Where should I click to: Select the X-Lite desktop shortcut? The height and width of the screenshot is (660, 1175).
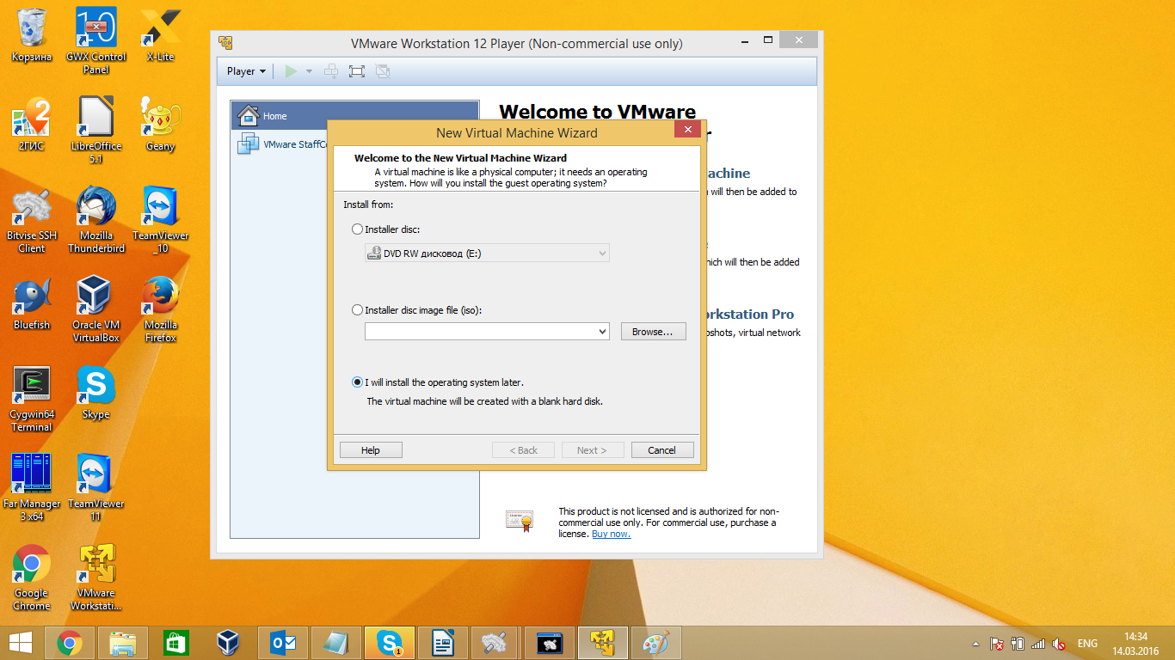click(160, 35)
